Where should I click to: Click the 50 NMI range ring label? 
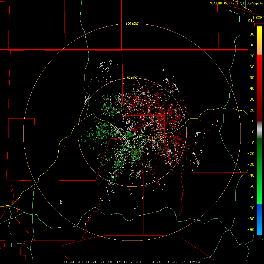132,78
